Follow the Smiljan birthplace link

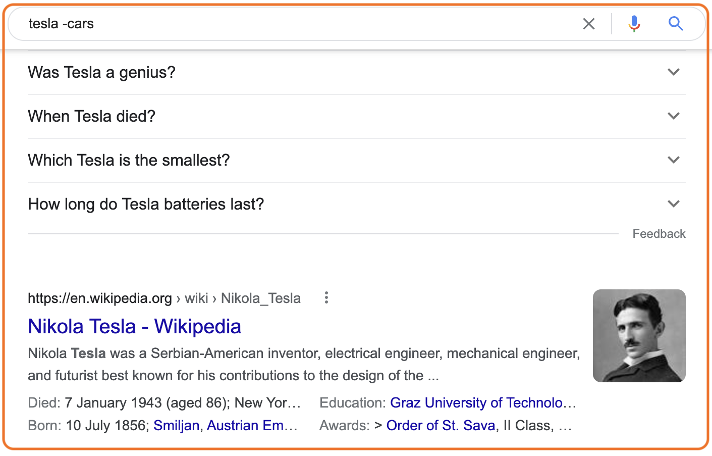(x=176, y=426)
